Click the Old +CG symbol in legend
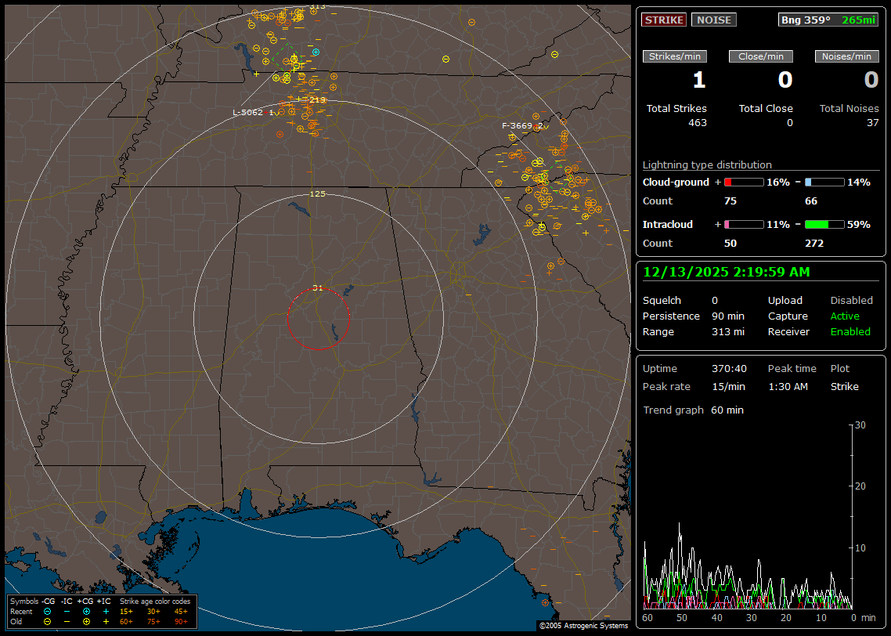Viewport: 891px width, 636px height. (x=86, y=621)
